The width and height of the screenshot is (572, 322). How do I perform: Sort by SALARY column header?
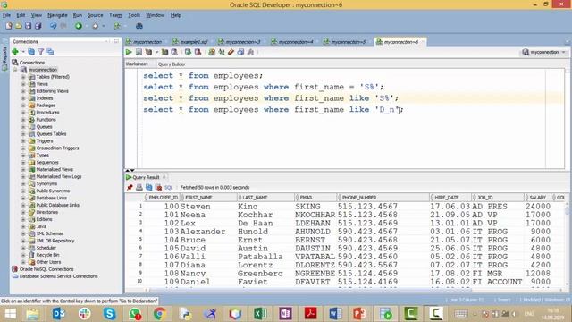(x=538, y=198)
